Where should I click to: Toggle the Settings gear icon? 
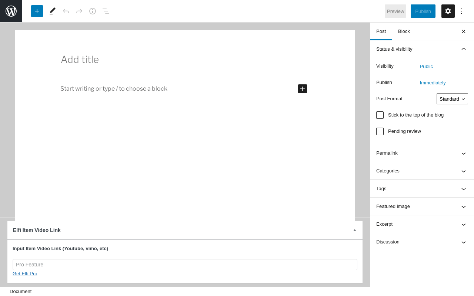coord(448,11)
